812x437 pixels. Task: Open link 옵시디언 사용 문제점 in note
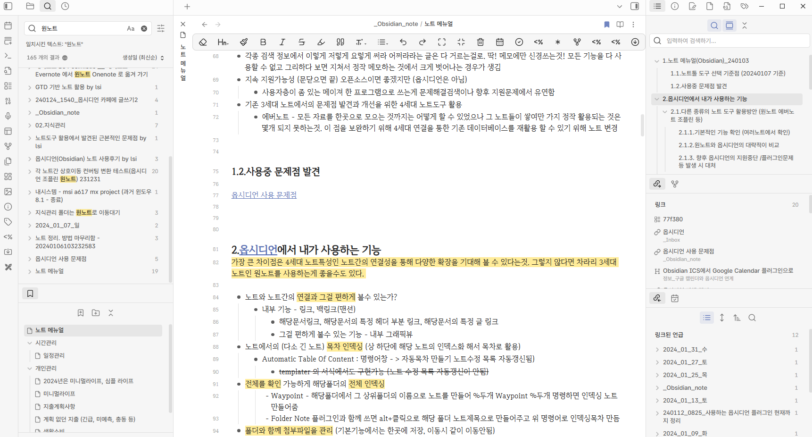(264, 195)
